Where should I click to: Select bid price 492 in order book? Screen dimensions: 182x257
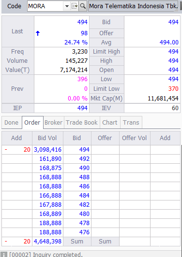tap(84, 159)
